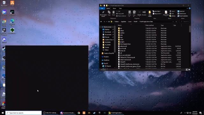Click Local in the breadcrumb path
The width and height of the screenshot is (204, 115).
click(x=130, y=22)
